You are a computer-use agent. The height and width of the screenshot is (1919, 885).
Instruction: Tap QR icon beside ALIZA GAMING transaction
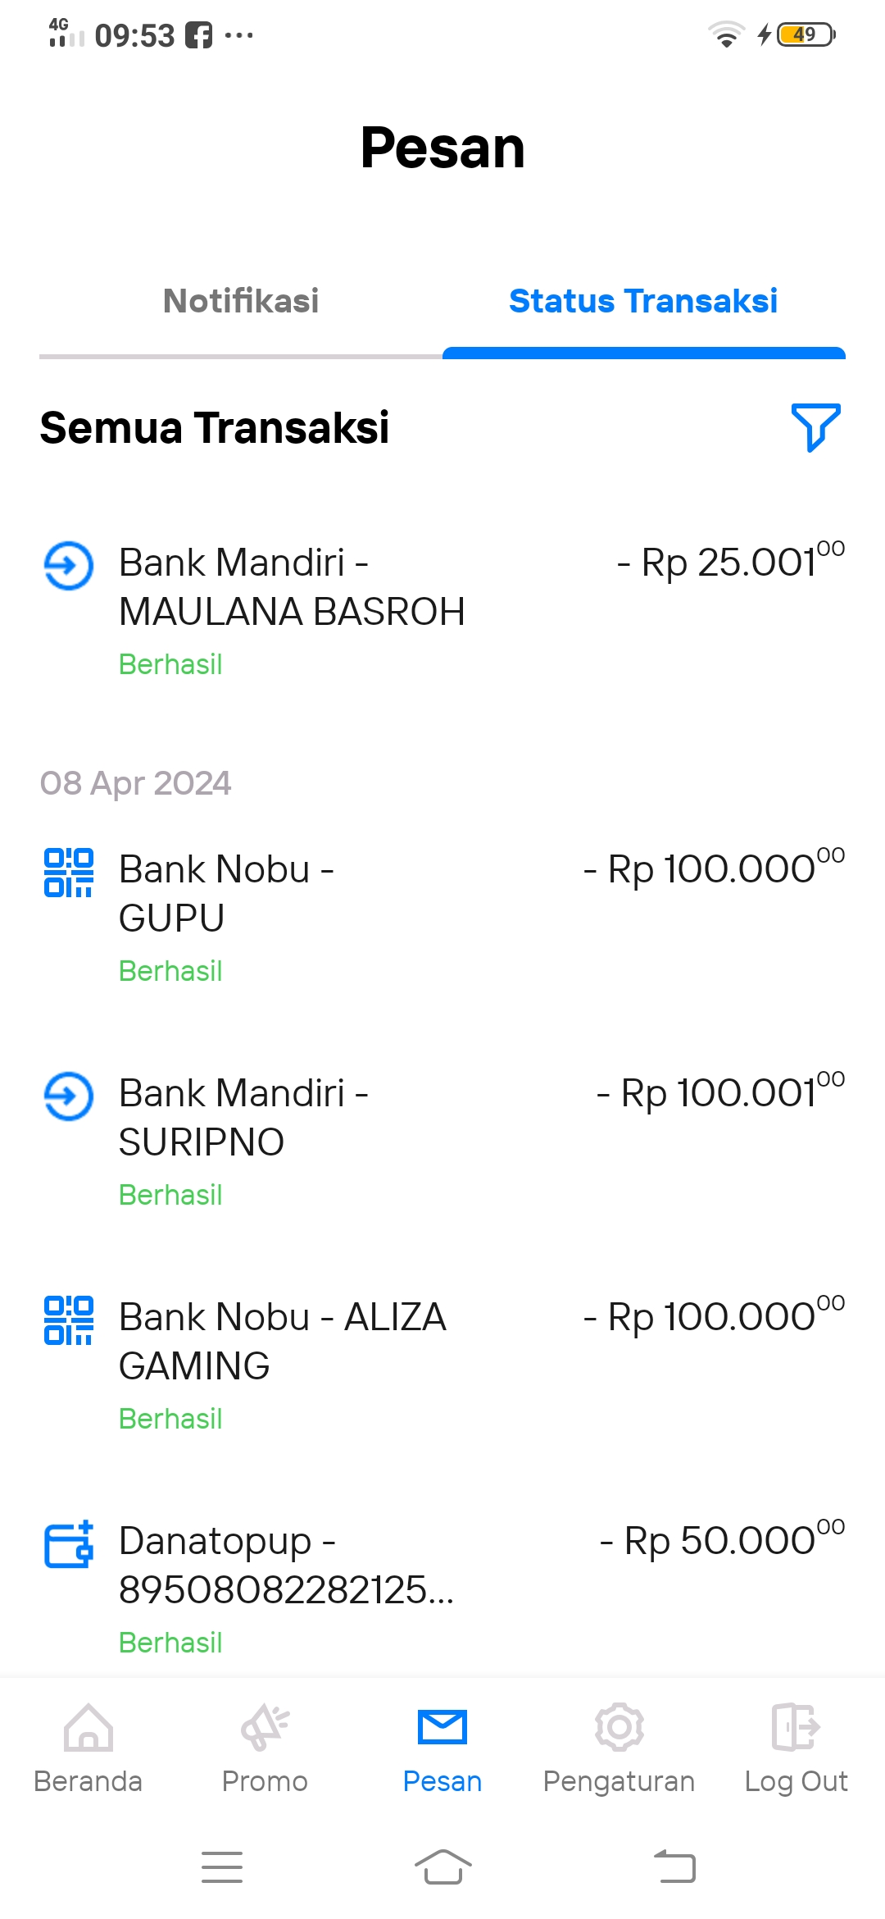point(69,1320)
